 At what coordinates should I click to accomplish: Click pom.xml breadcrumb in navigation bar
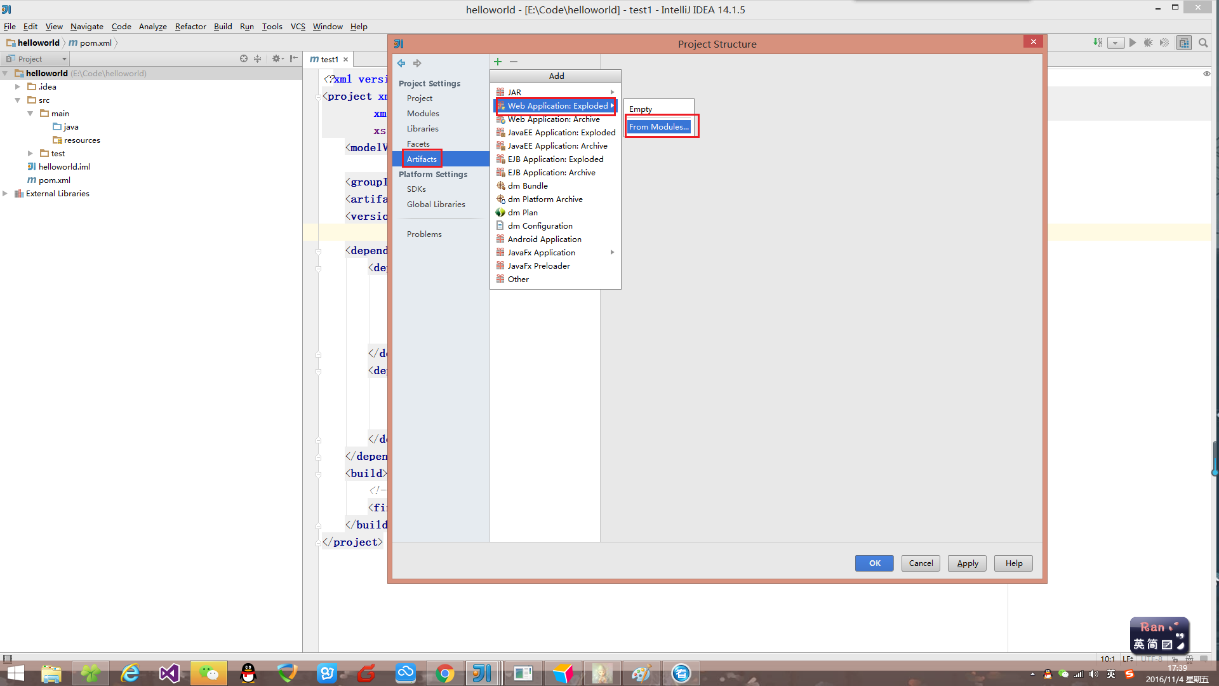pos(90,43)
